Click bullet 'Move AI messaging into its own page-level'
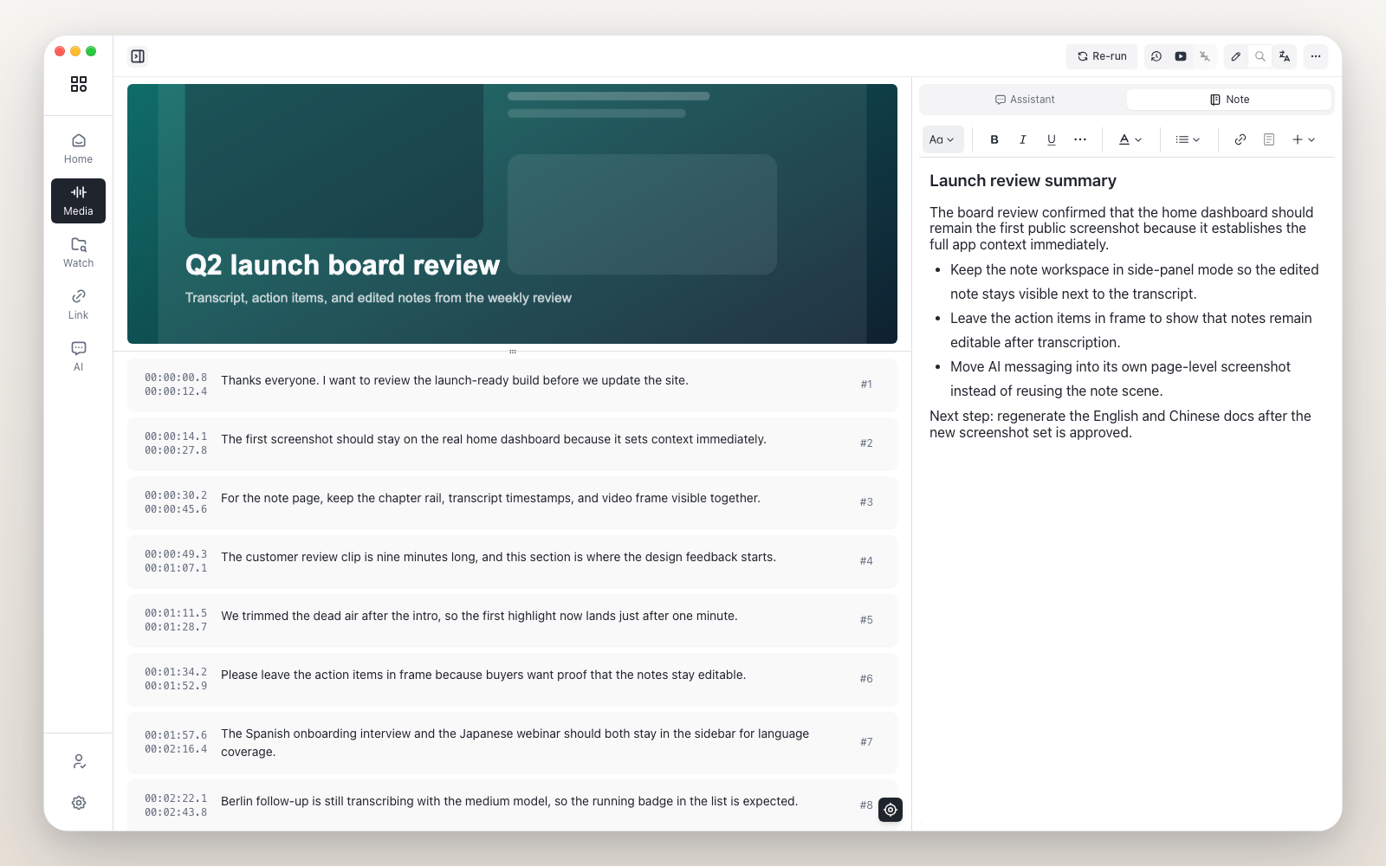 tap(1120, 379)
